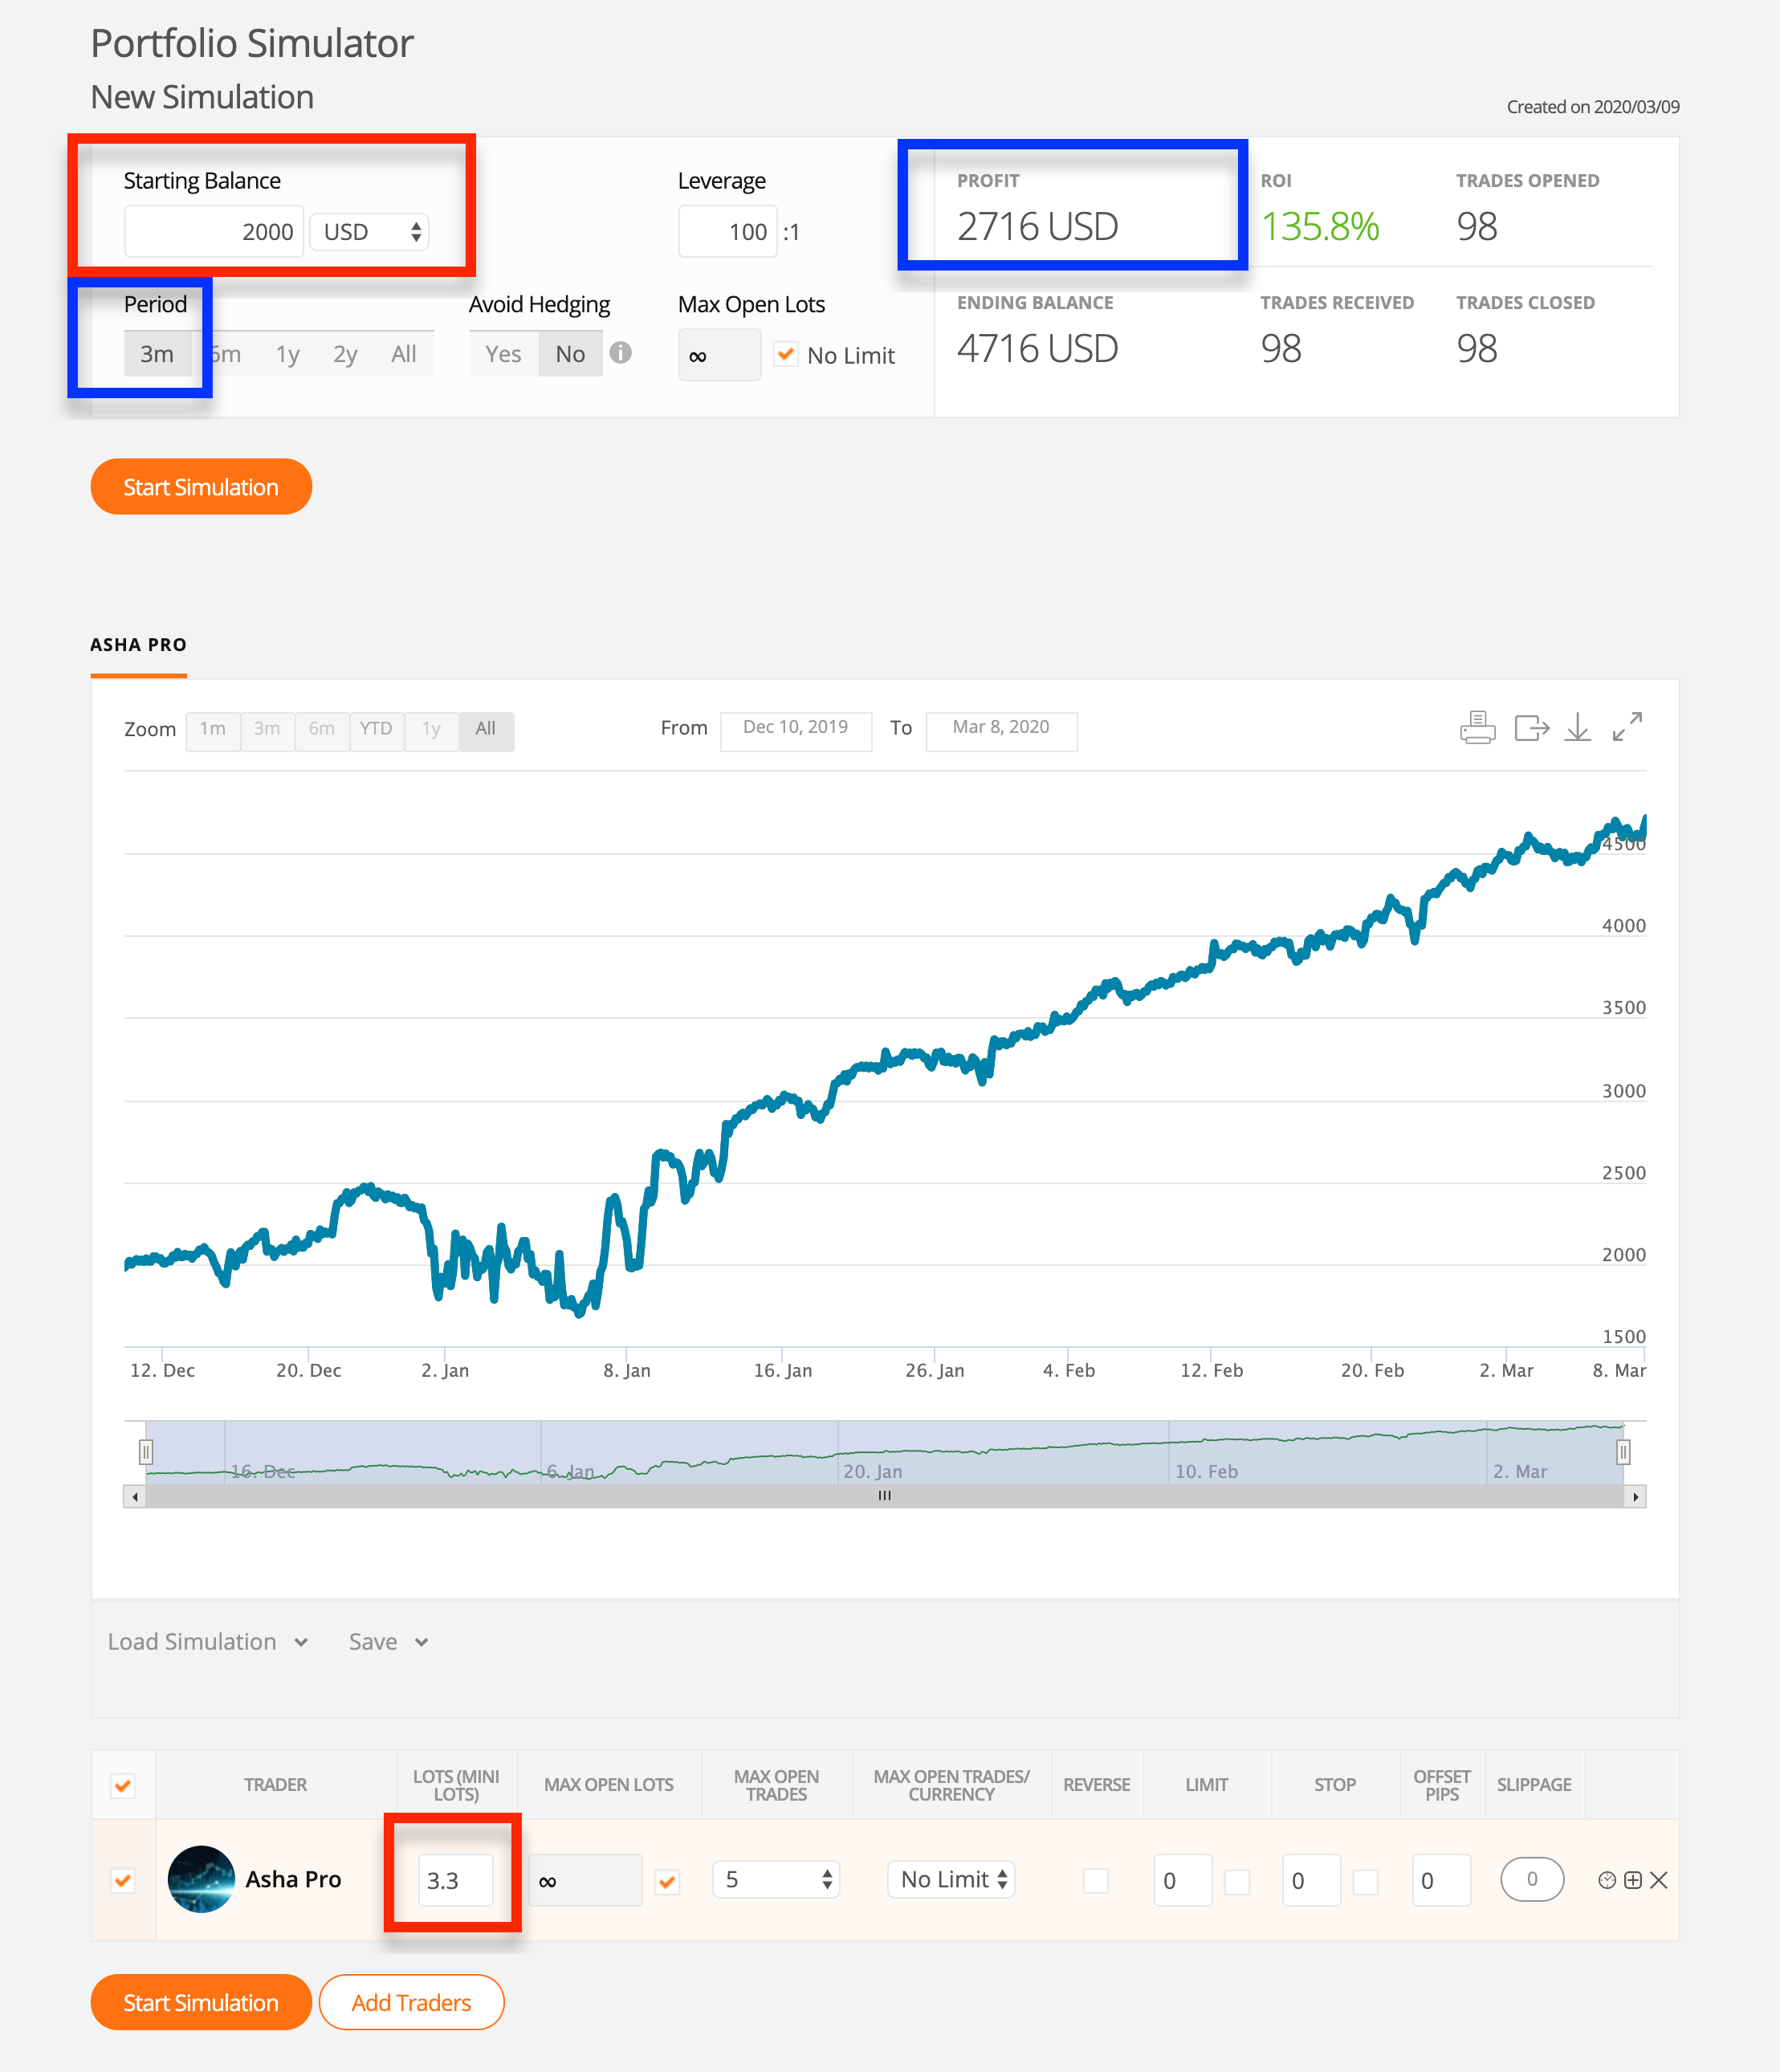Image resolution: width=1780 pixels, height=2072 pixels.
Task: Enable the Reverse checkbox for Asha Pro
Action: [x=1096, y=1881]
